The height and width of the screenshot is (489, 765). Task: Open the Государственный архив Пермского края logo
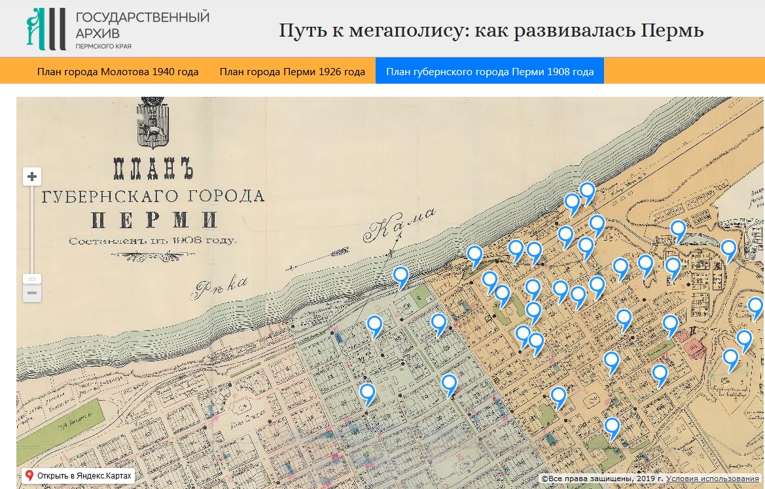[x=118, y=29]
